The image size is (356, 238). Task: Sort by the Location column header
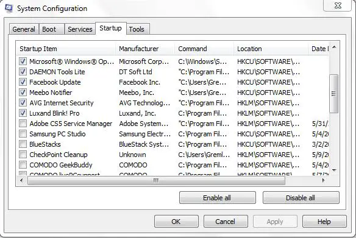pyautogui.click(x=271, y=49)
